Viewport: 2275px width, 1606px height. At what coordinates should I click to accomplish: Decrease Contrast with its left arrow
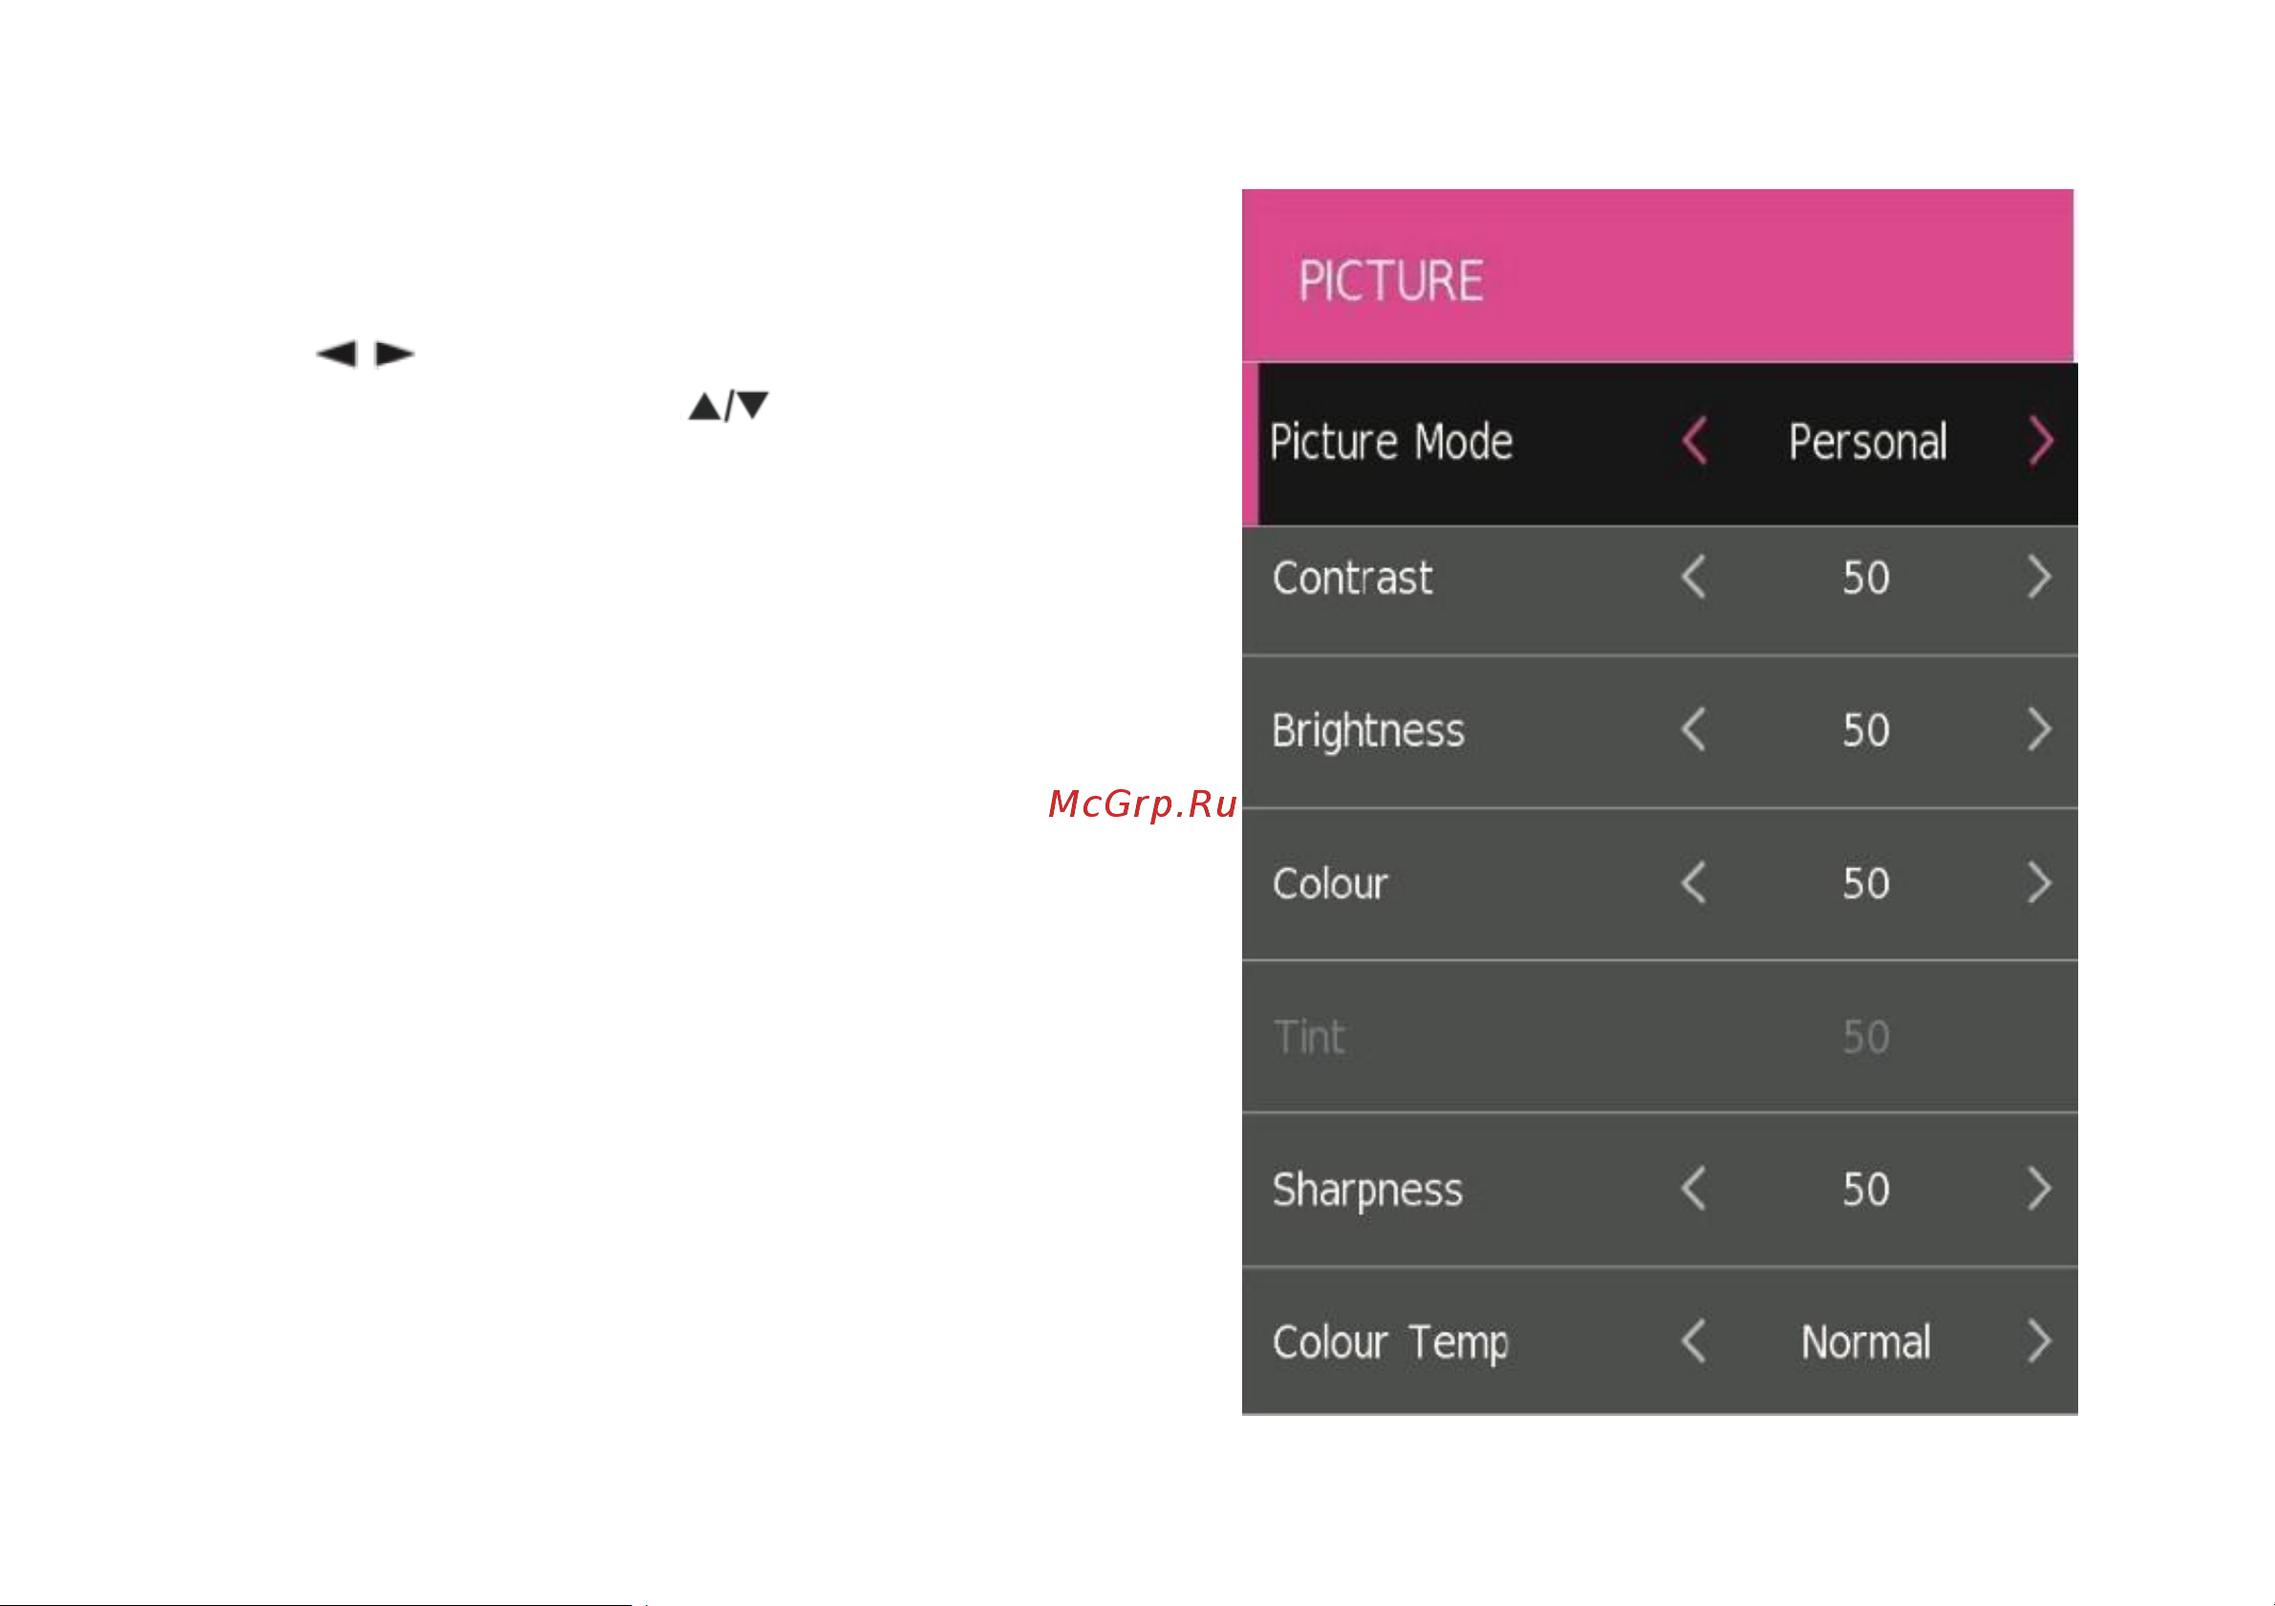1694,577
